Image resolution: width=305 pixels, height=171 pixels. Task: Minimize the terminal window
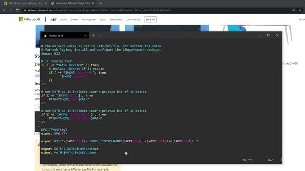[x=259, y=35]
